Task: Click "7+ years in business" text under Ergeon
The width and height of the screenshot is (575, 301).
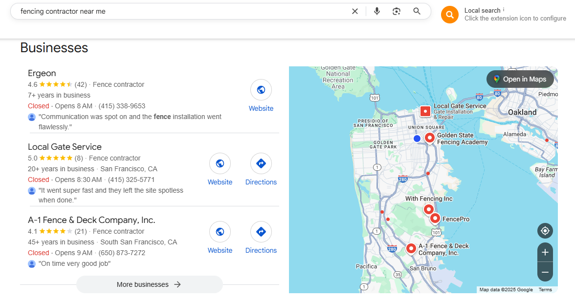Action: [59, 95]
